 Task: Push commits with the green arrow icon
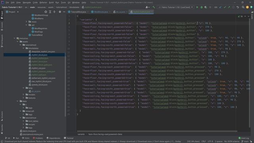(229, 7)
